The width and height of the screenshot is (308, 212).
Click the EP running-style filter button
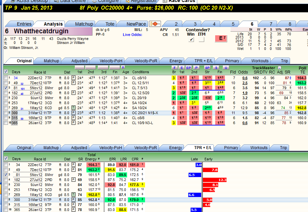point(189,68)
